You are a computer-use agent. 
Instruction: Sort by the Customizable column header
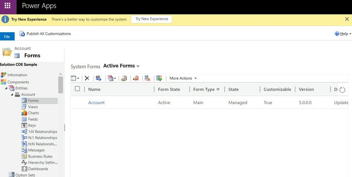tap(277, 89)
